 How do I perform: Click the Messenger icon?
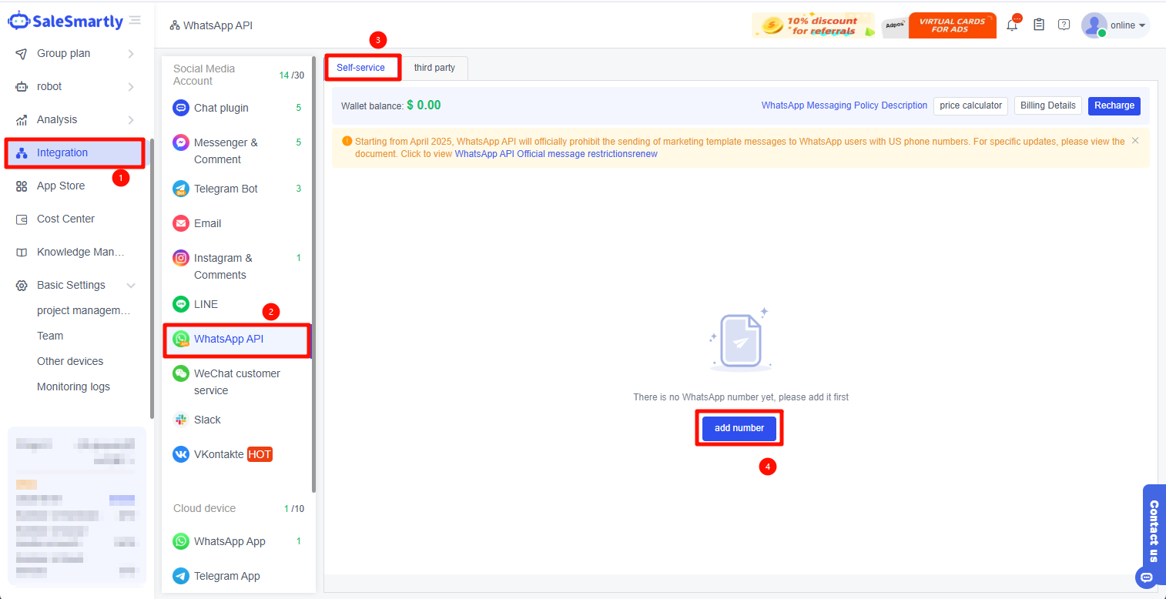[x=181, y=142]
